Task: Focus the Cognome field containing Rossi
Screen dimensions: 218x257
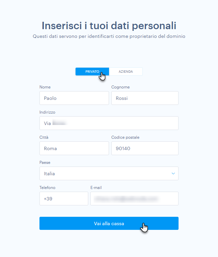Action: pos(145,98)
